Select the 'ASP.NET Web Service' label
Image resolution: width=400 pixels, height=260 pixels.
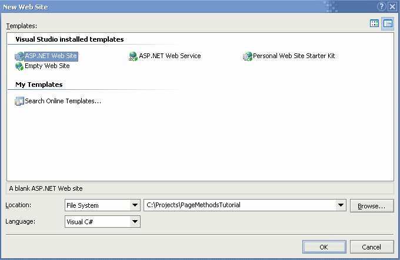(x=170, y=56)
